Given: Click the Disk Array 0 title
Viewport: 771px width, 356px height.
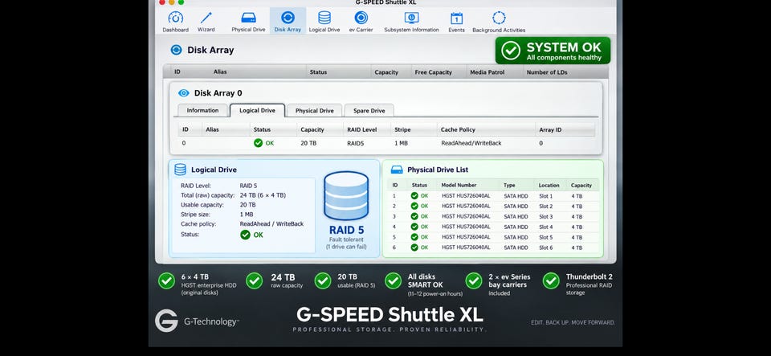Looking at the screenshot, I should (218, 93).
